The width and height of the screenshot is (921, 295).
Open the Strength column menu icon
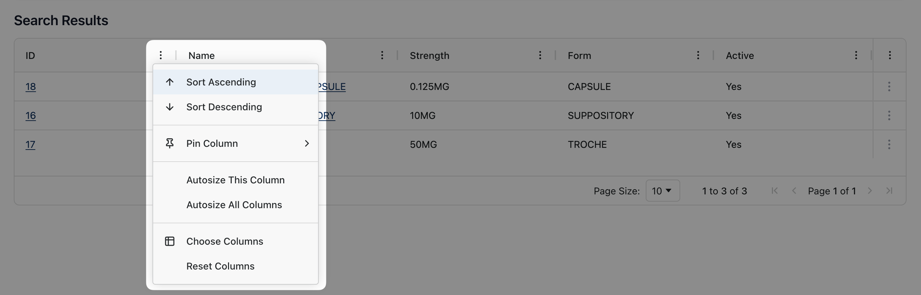pyautogui.click(x=540, y=55)
